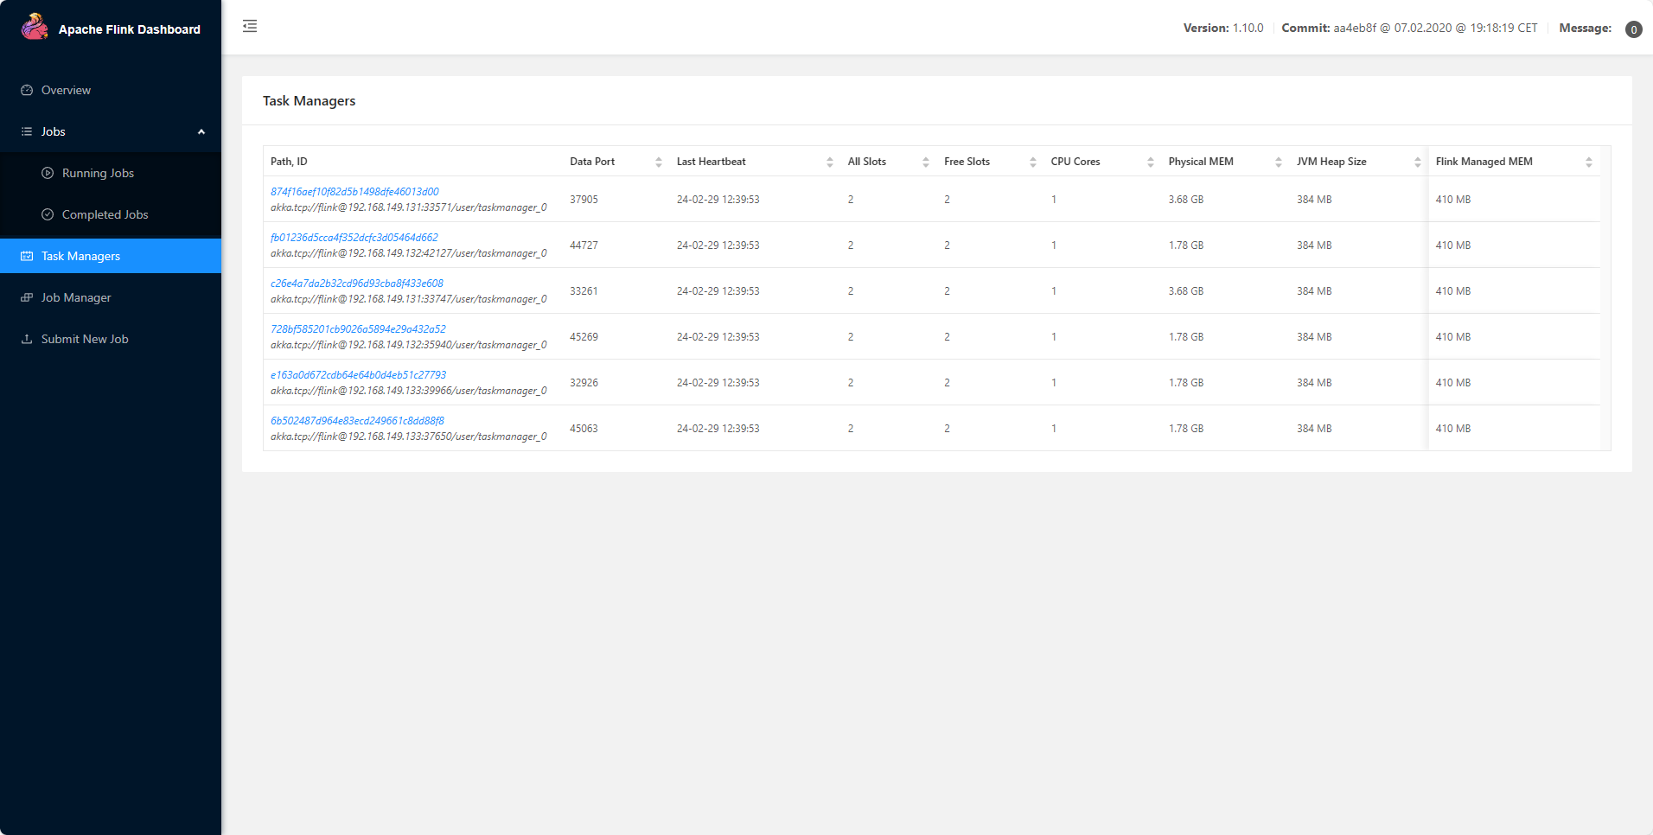Sort table by Free Slots
Screen dimensions: 1653x835
click(x=1033, y=162)
